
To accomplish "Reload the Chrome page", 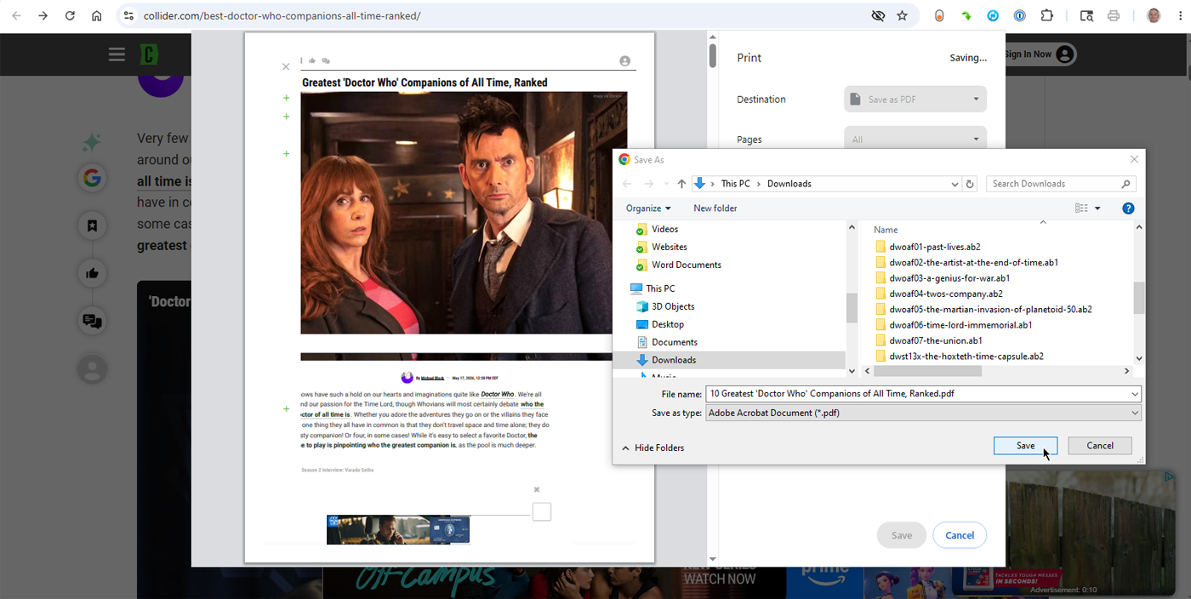I will click(x=70, y=15).
